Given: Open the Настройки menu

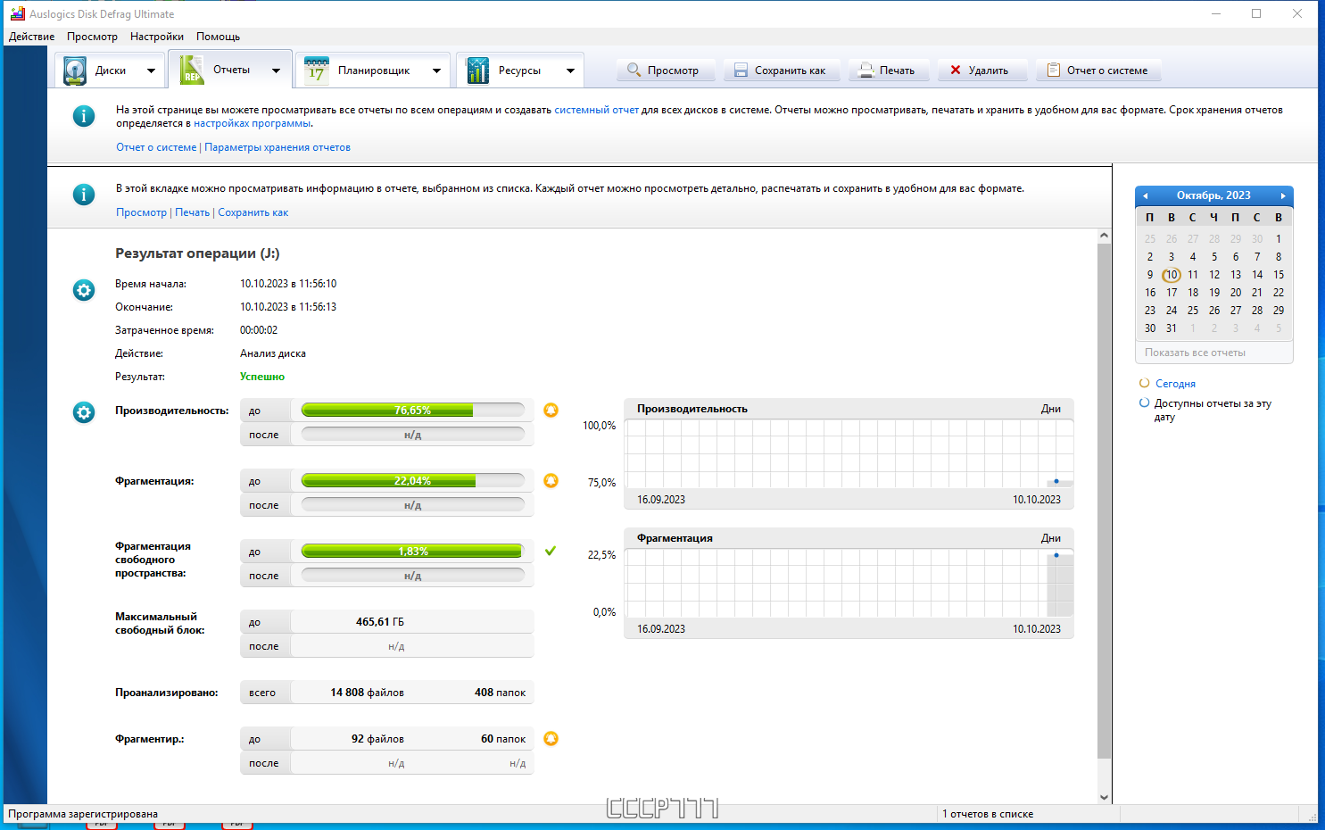Looking at the screenshot, I should (157, 37).
